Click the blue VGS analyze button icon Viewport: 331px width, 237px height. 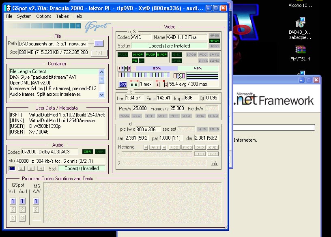pyautogui.click(x=123, y=84)
